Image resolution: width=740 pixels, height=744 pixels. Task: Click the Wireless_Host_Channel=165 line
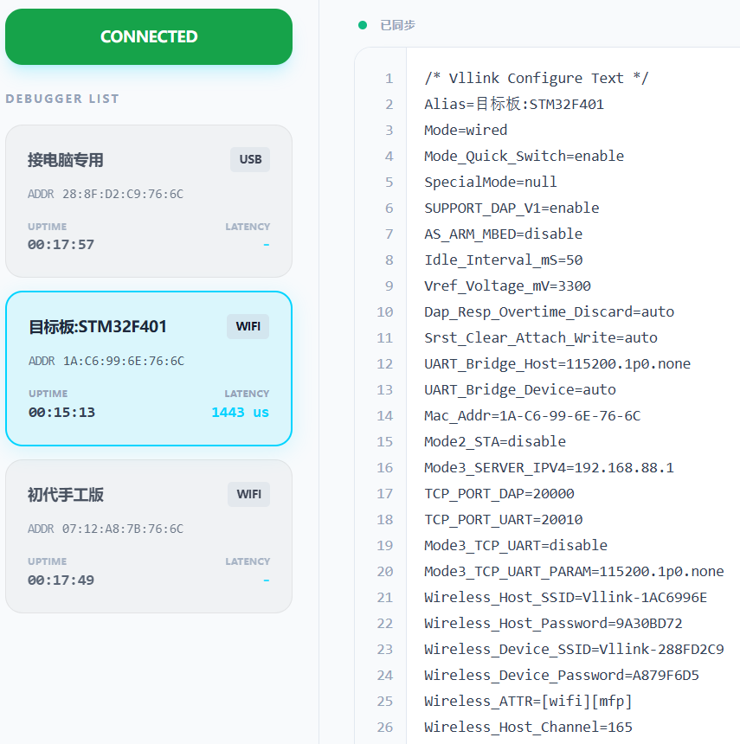[528, 727]
